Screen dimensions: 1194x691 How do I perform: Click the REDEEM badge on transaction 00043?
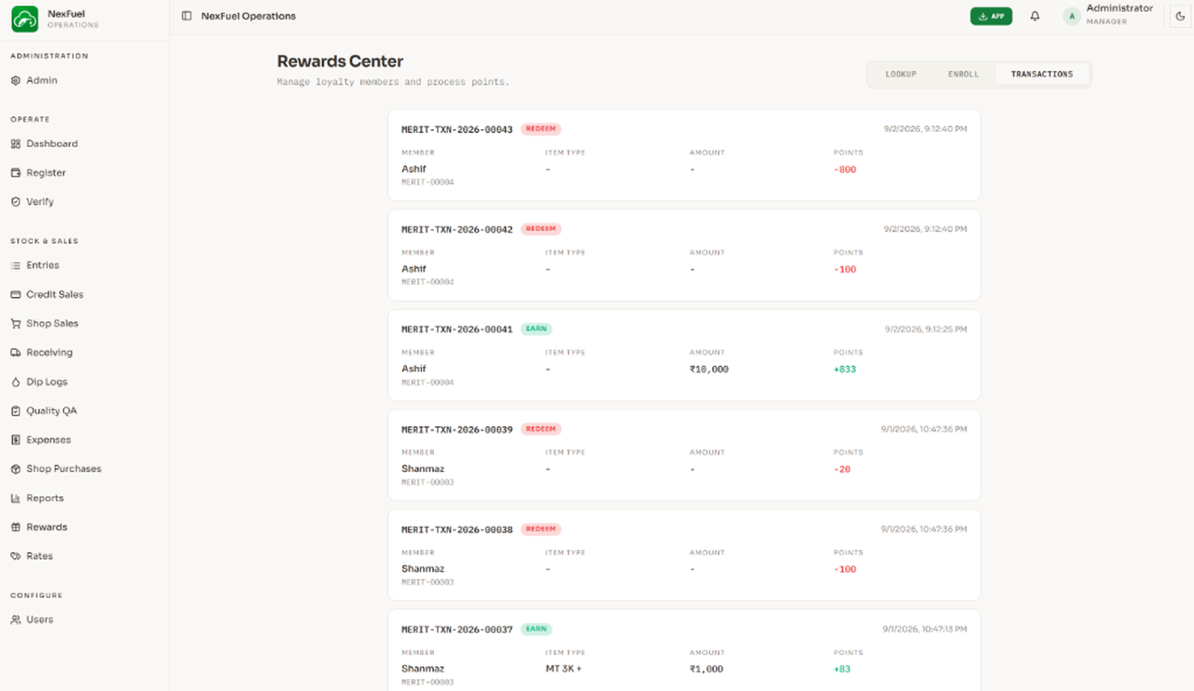(x=540, y=129)
